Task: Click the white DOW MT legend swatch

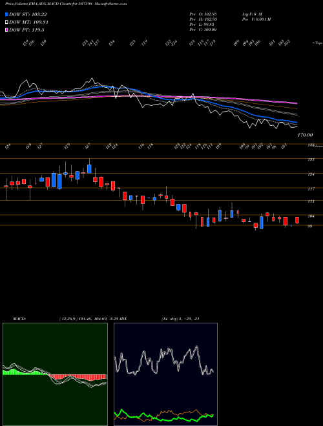Action: tap(6, 23)
